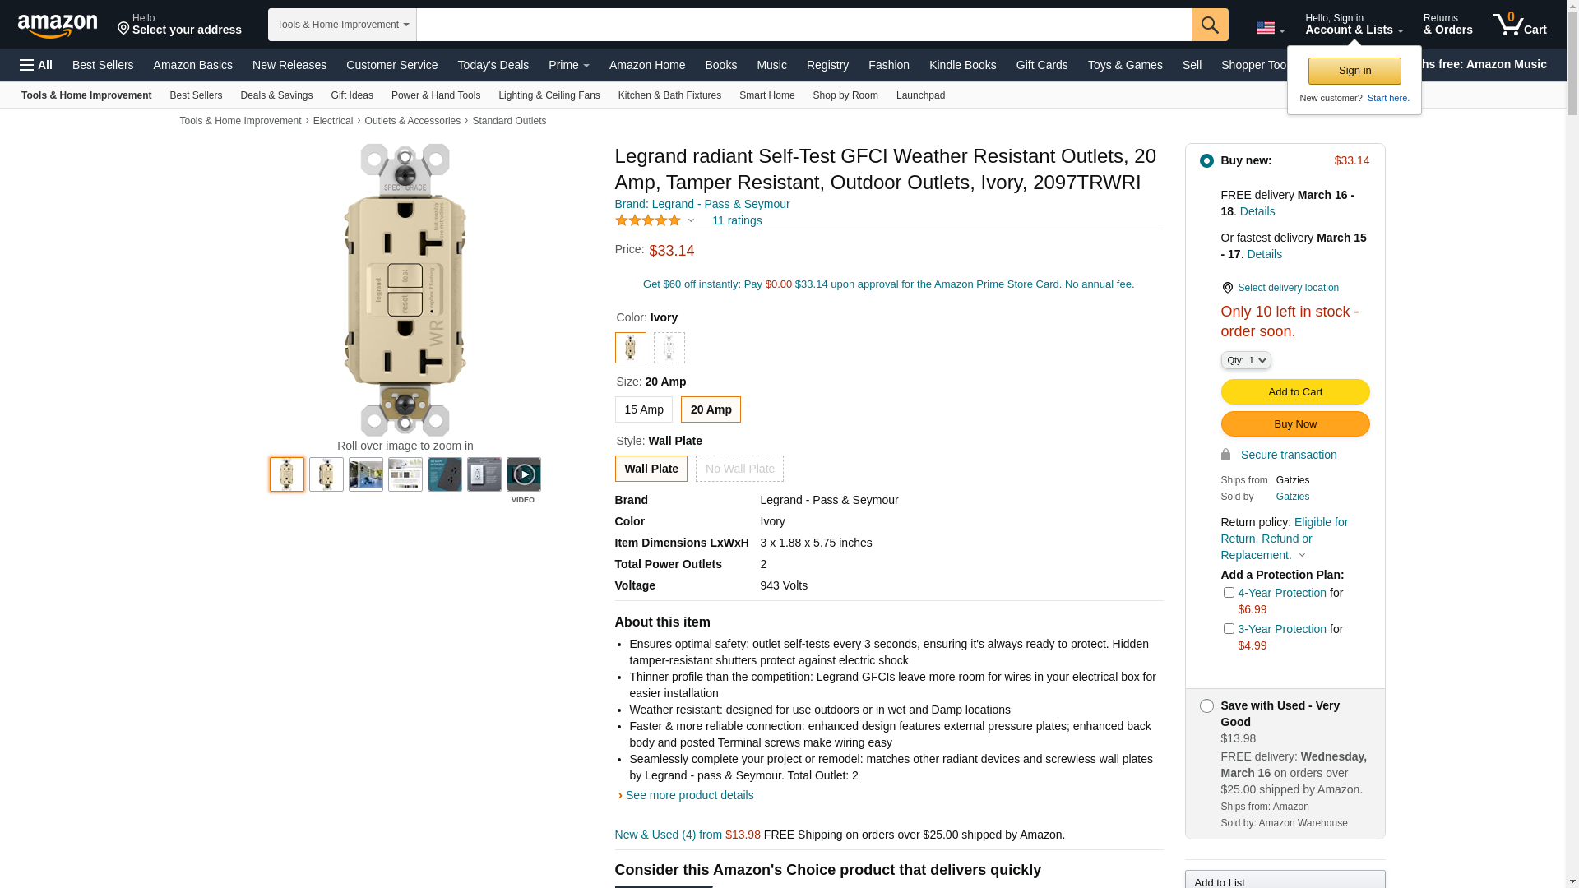
Task: Click the country flag language selector
Action: tap(1269, 28)
